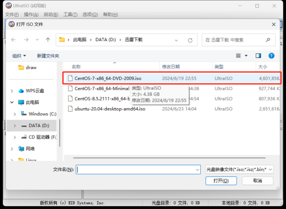Viewport: 286px width, 209px height.
Task: Open the 文件(F) menu in UltraISO
Action: pos(12,15)
